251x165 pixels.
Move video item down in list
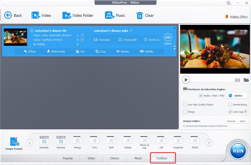(x=175, y=49)
